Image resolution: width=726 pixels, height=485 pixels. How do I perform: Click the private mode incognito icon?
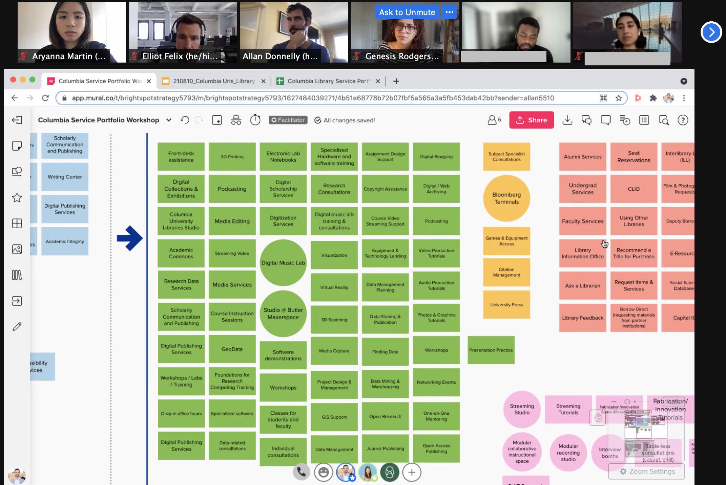click(236, 120)
